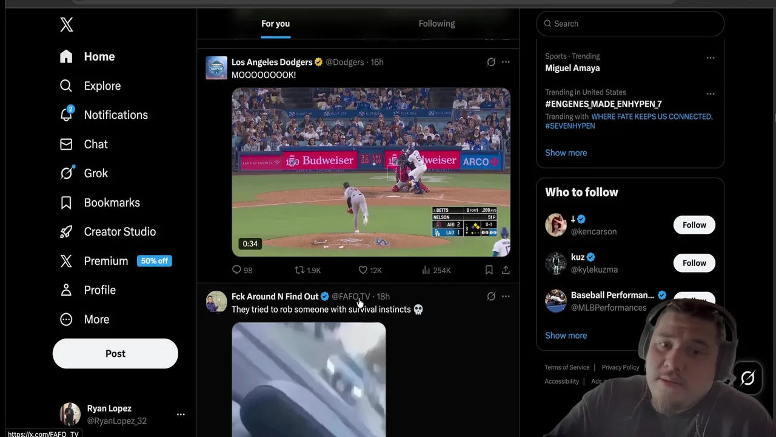The height and width of the screenshot is (437, 776).
Task: Click the @Dodgers handle
Action: [x=345, y=62]
